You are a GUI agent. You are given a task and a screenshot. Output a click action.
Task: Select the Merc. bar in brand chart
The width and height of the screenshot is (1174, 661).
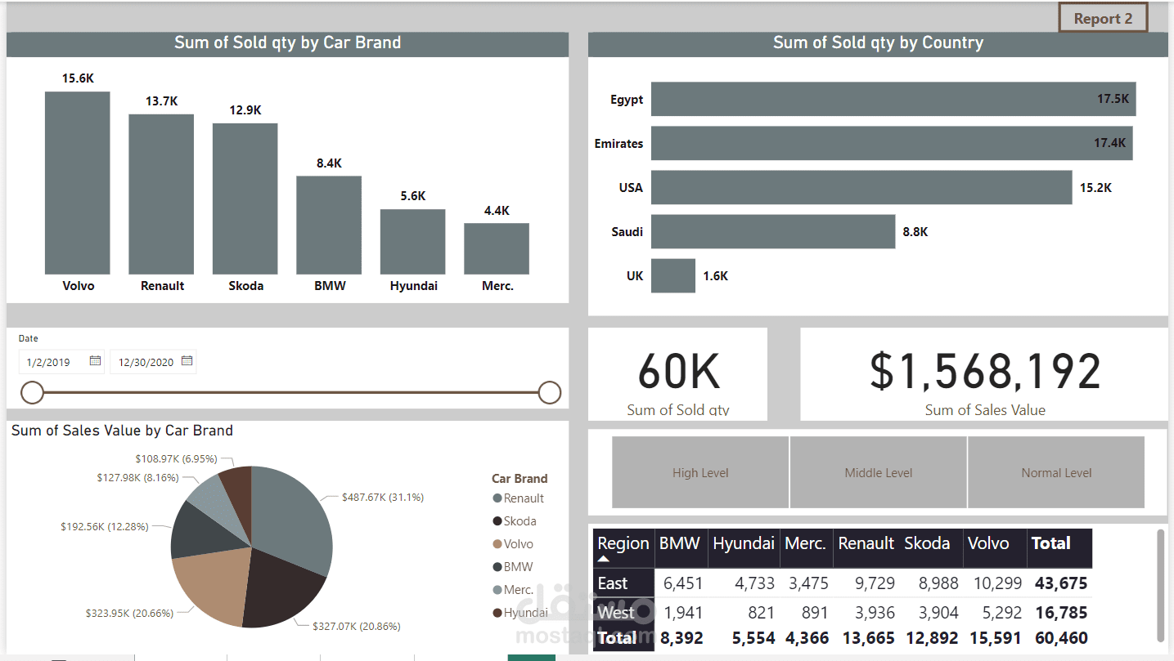[x=497, y=248]
